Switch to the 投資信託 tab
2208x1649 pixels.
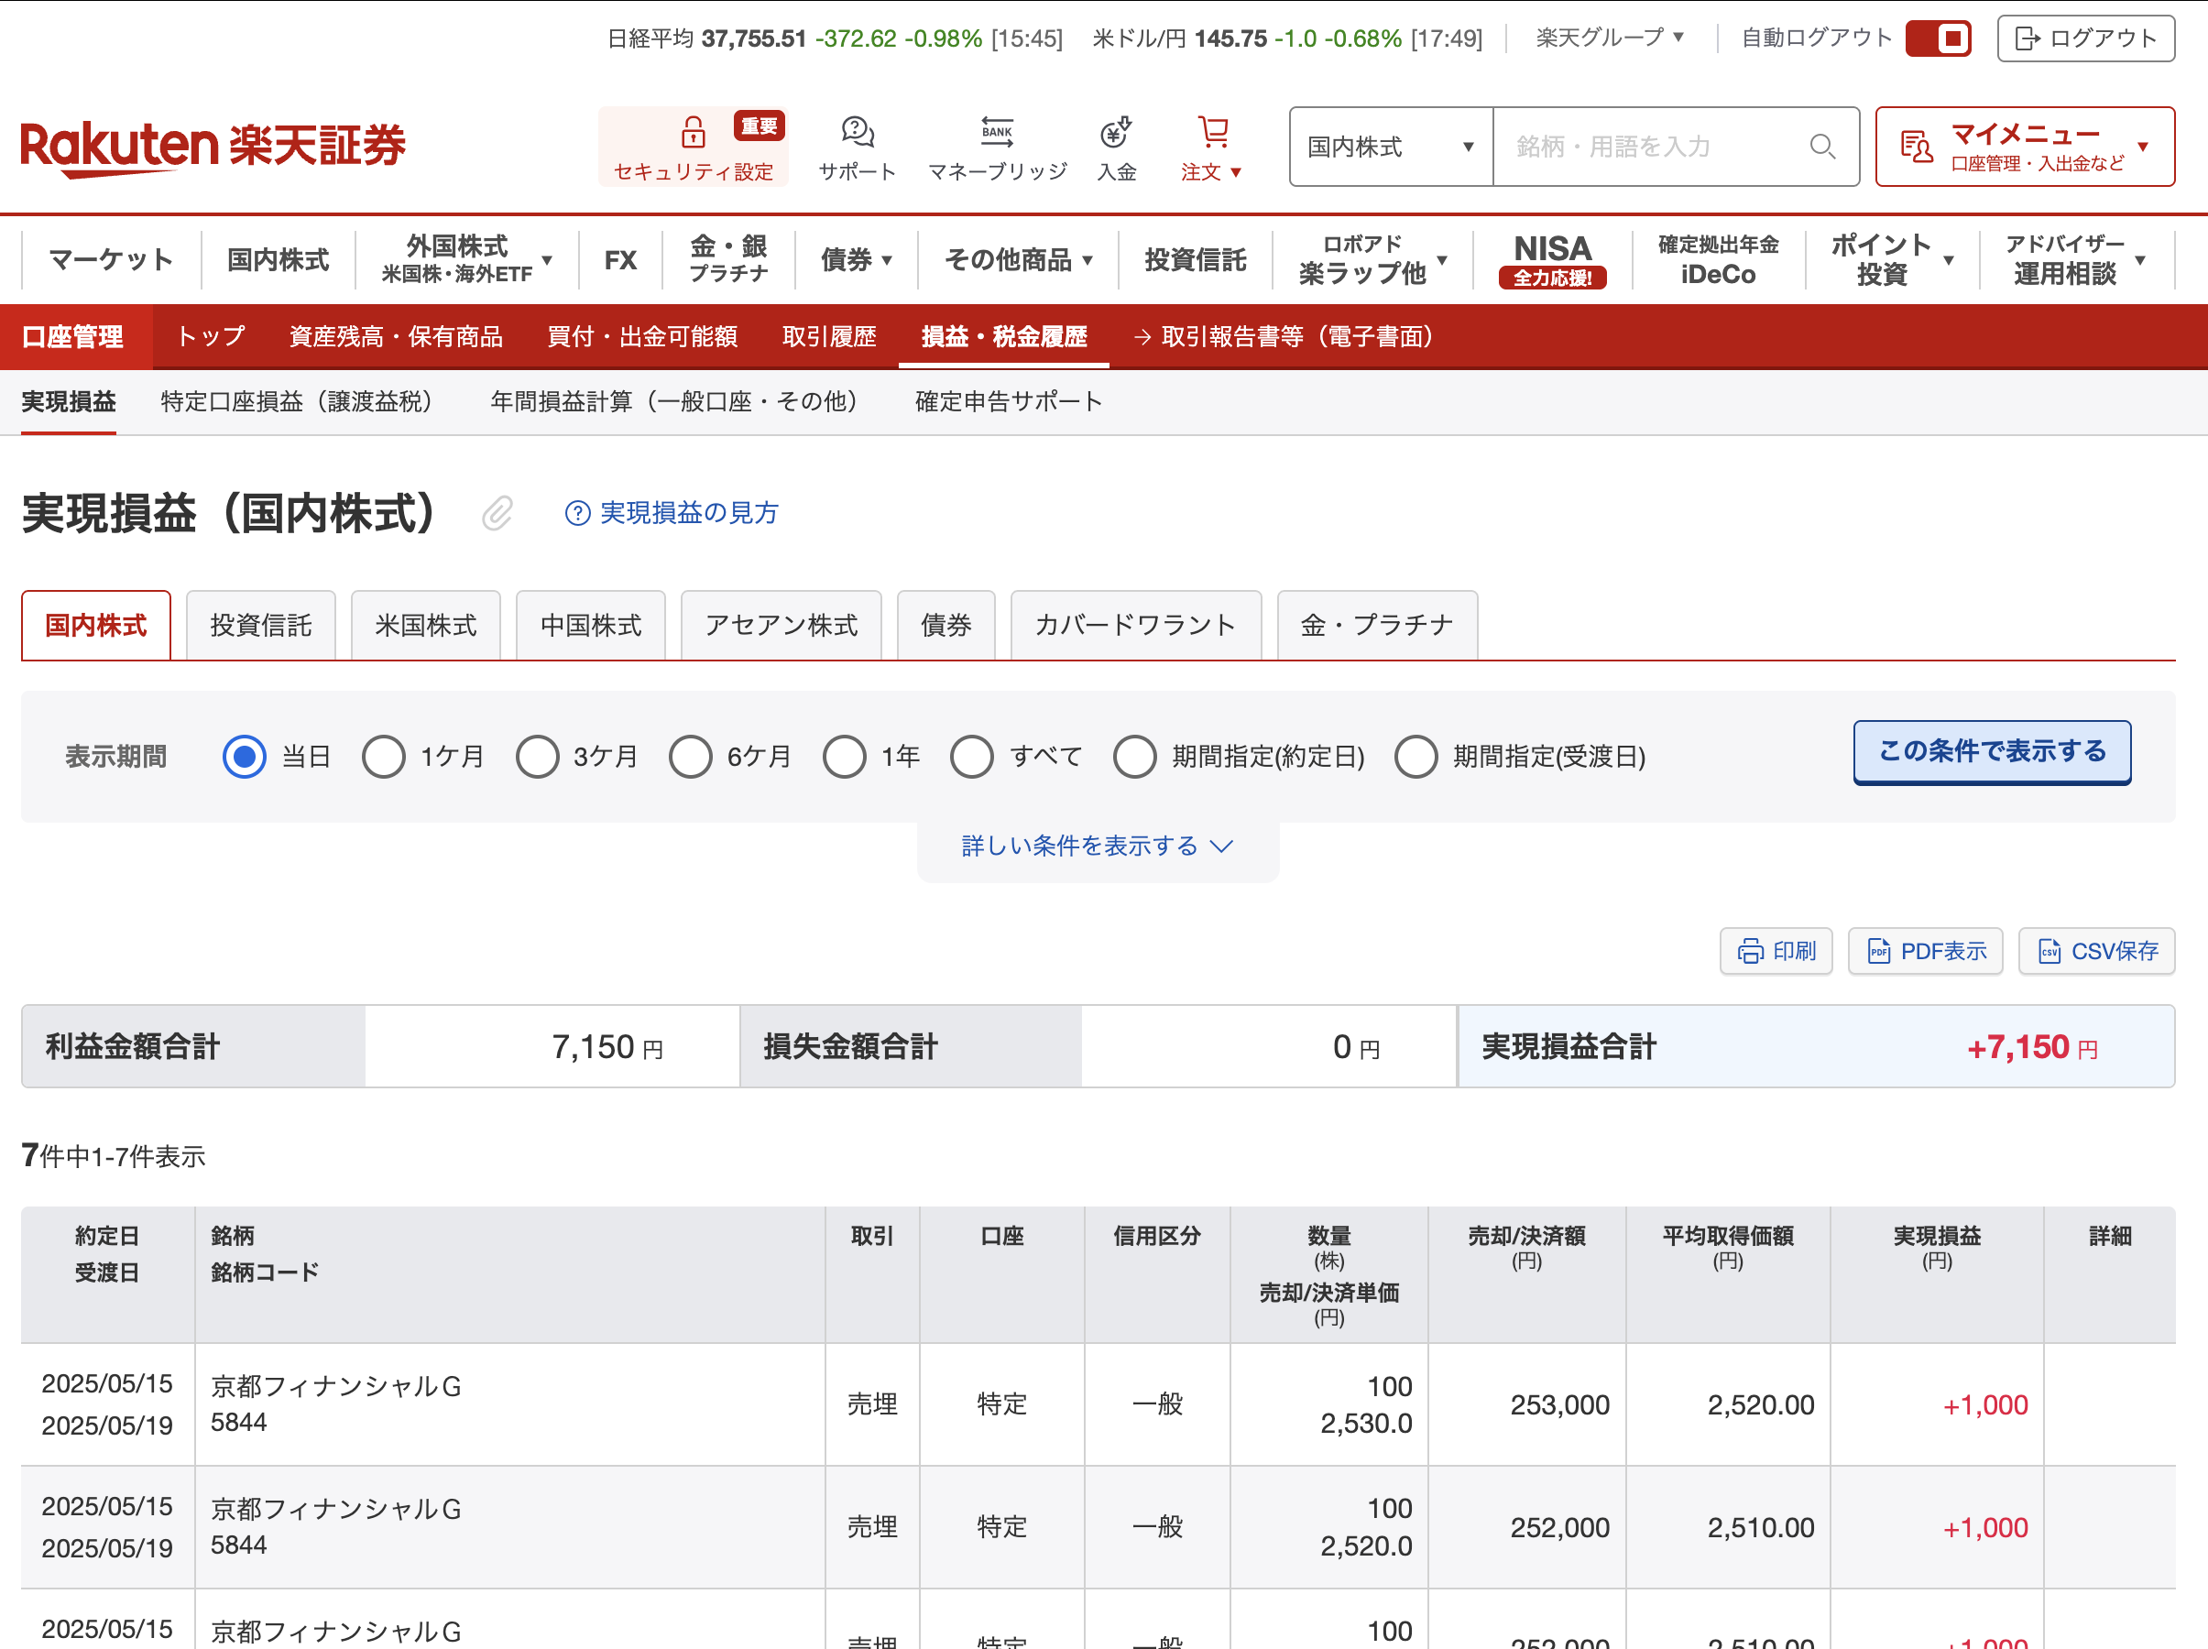tap(260, 626)
